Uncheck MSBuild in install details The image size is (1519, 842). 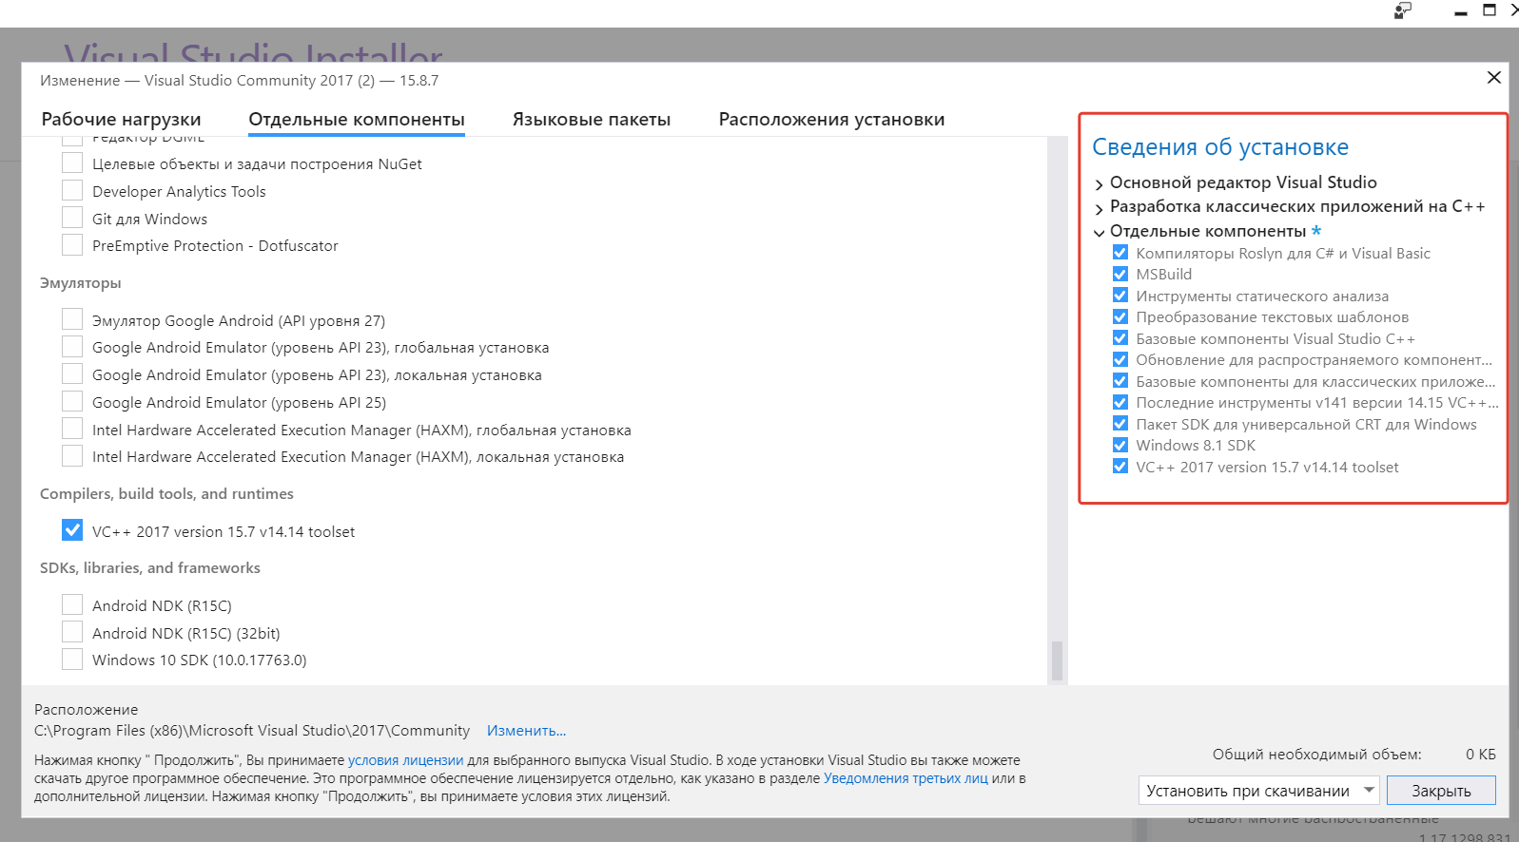pyautogui.click(x=1120, y=274)
